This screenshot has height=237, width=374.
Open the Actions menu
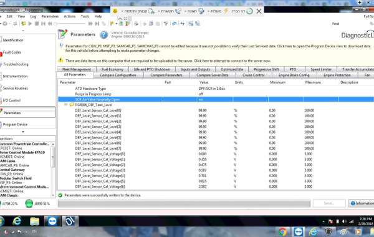coord(70,16)
